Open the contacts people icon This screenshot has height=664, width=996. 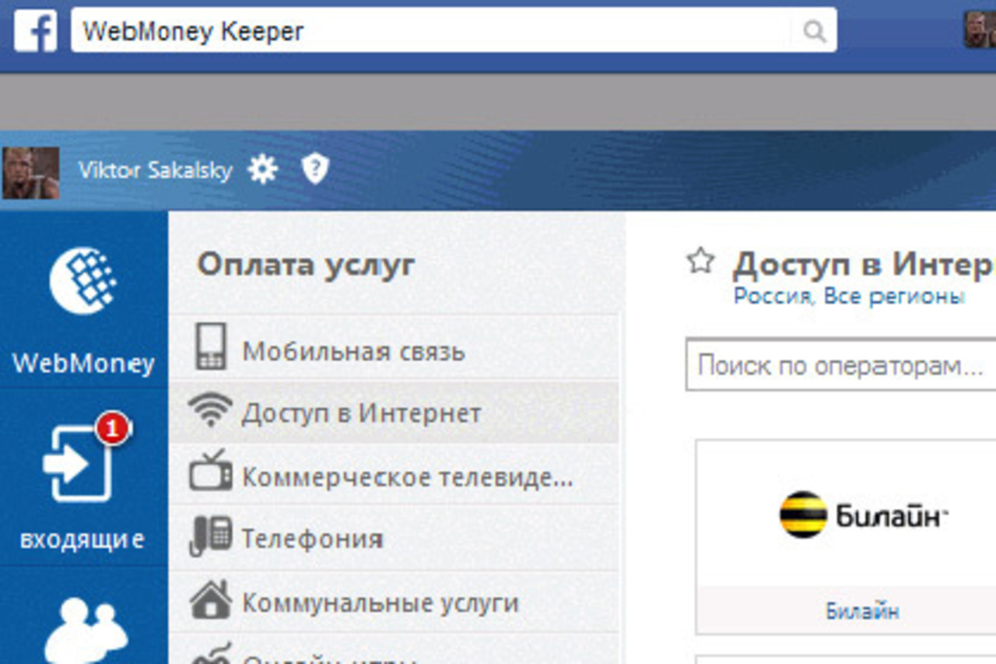[86, 629]
